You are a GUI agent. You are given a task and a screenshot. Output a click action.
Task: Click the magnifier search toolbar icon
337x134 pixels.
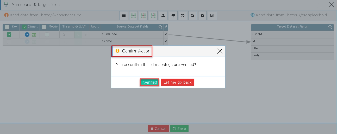(x=192, y=16)
